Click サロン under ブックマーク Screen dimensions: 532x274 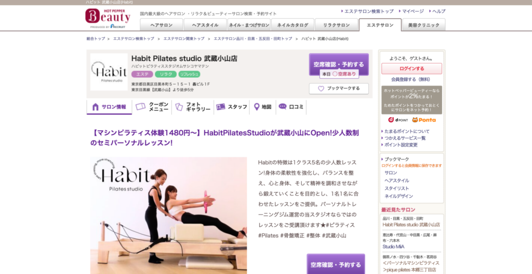coord(391,173)
